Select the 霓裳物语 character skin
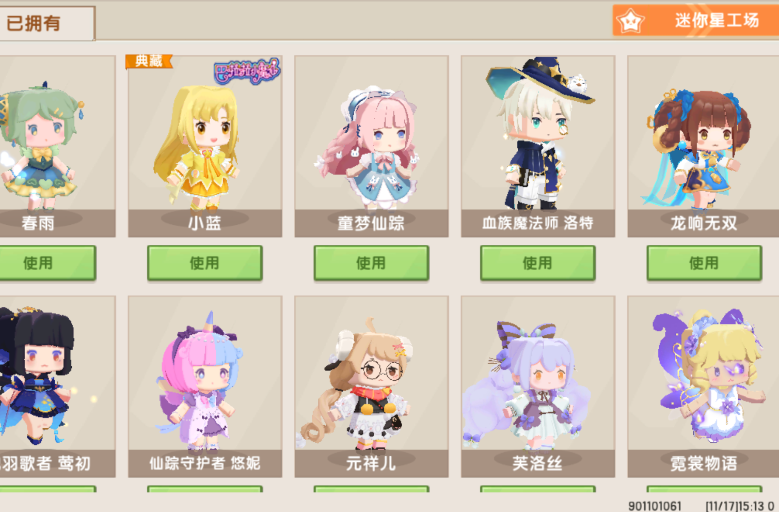779x512 pixels. click(703, 386)
